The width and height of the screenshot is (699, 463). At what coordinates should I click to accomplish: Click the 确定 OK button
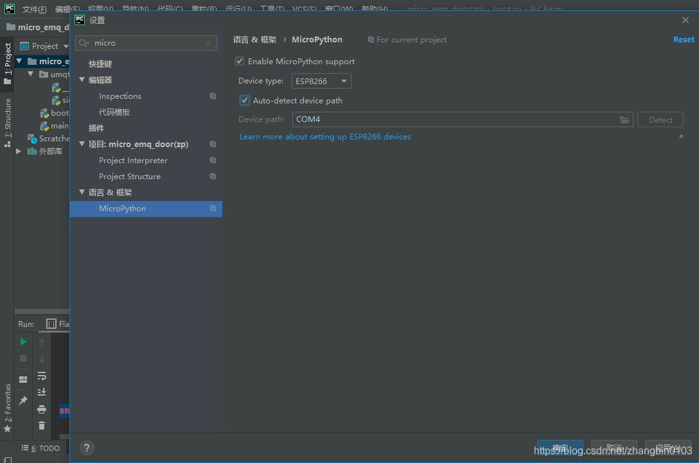560,448
